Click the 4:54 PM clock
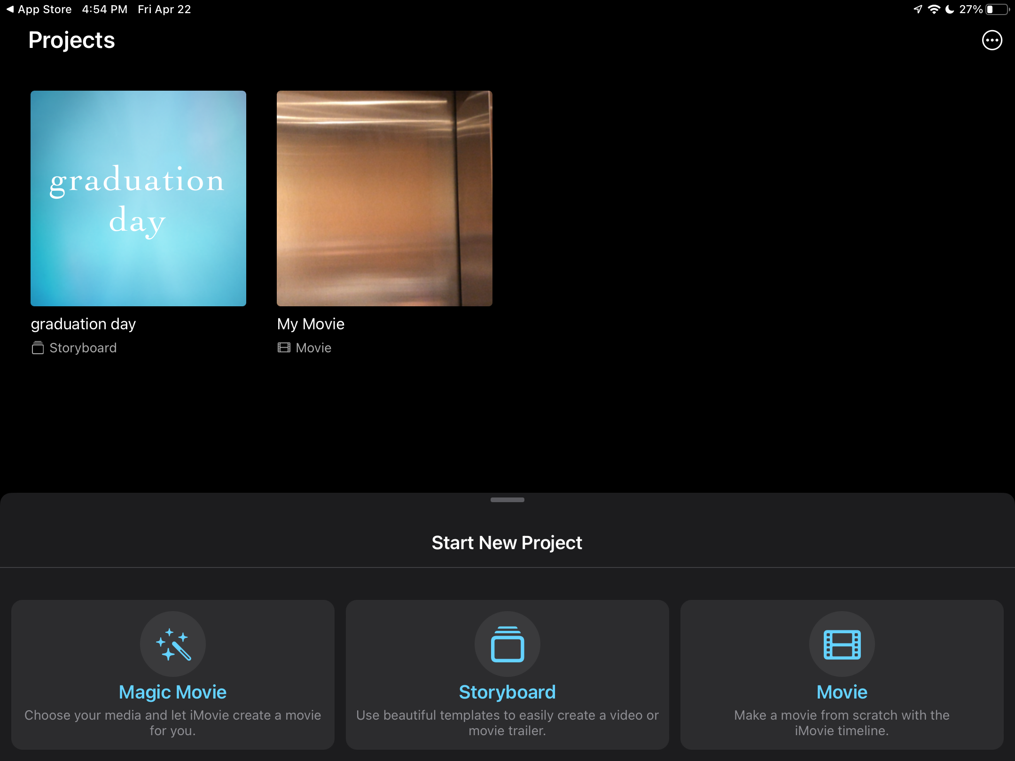1015x761 pixels. pos(104,9)
